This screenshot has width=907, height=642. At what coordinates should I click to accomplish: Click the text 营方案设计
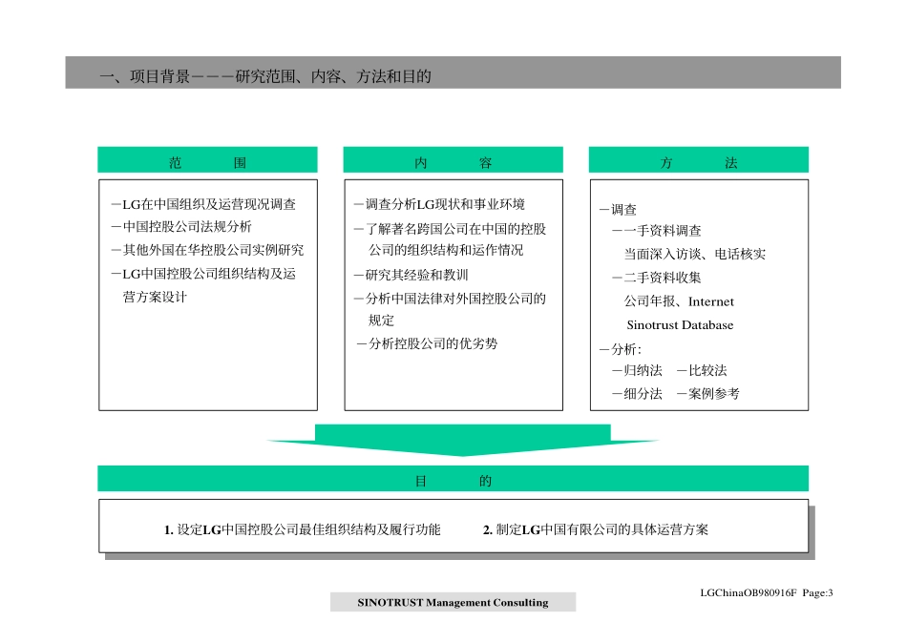(155, 297)
